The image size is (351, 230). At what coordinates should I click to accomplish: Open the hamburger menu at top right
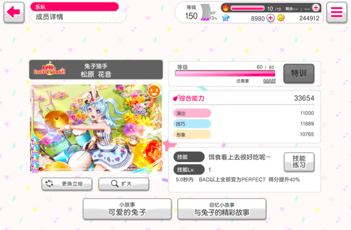click(337, 12)
